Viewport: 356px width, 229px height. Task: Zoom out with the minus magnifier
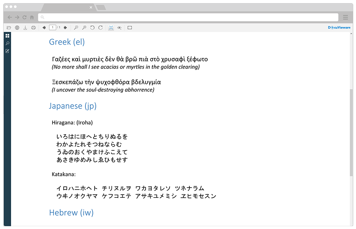point(76,28)
